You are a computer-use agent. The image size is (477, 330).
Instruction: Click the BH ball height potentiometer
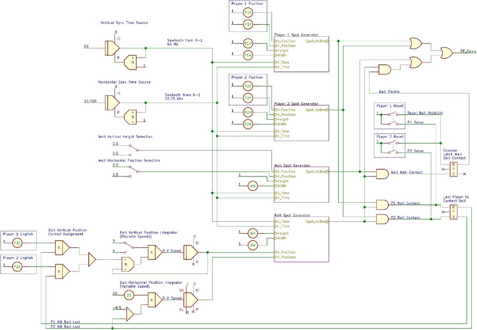coord(252,233)
